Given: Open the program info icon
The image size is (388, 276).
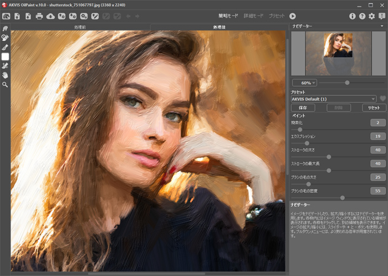Looking at the screenshot, I should [353, 16].
